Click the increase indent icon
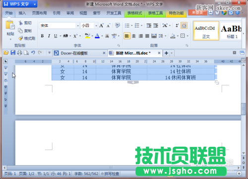Viewport: 248px width, 179px height. point(156,26)
